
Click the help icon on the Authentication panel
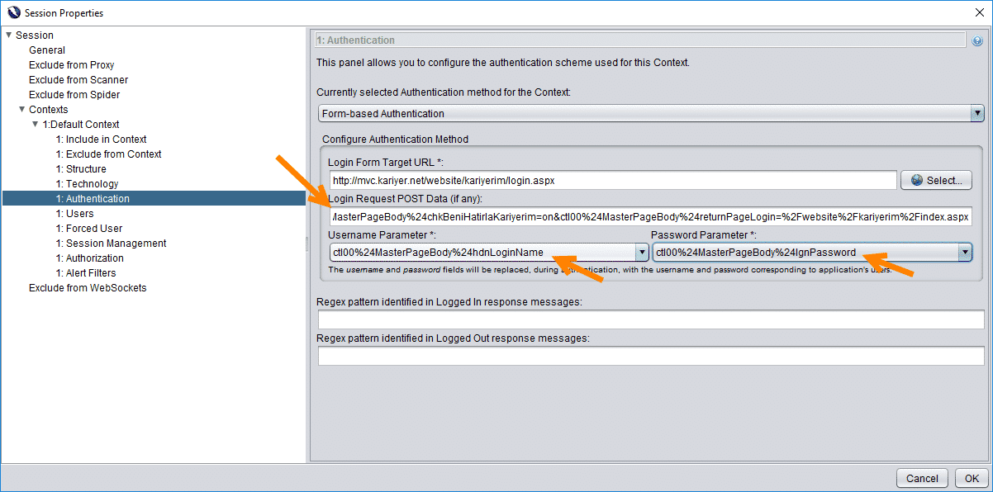979,39
